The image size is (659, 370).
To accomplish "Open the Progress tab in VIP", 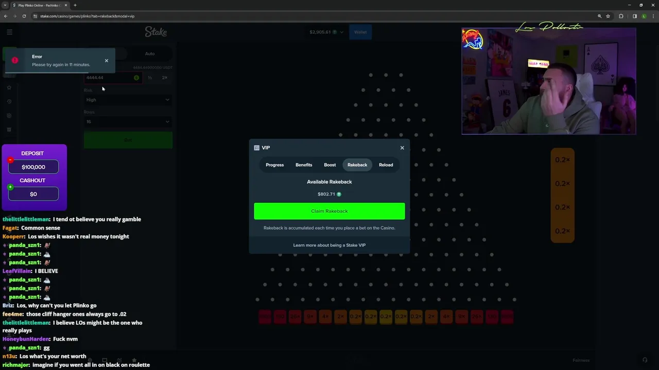I will [x=274, y=165].
